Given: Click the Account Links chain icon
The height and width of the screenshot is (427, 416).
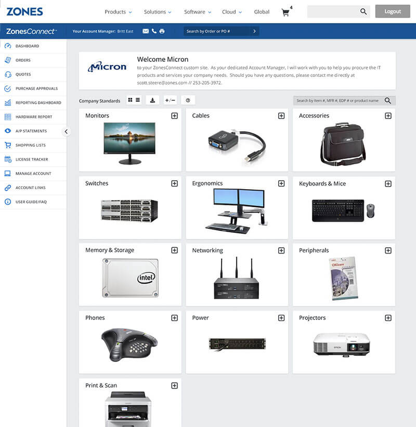Looking at the screenshot, I should (x=8, y=188).
